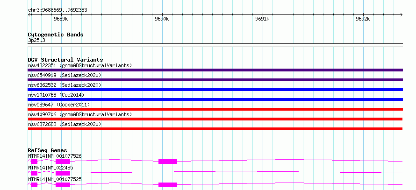Open the RefSeq Genes track title
This screenshot has width=416, height=190.
tap(48, 150)
